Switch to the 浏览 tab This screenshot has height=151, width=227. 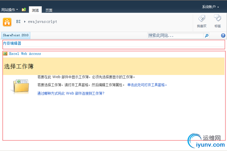click(x=35, y=10)
